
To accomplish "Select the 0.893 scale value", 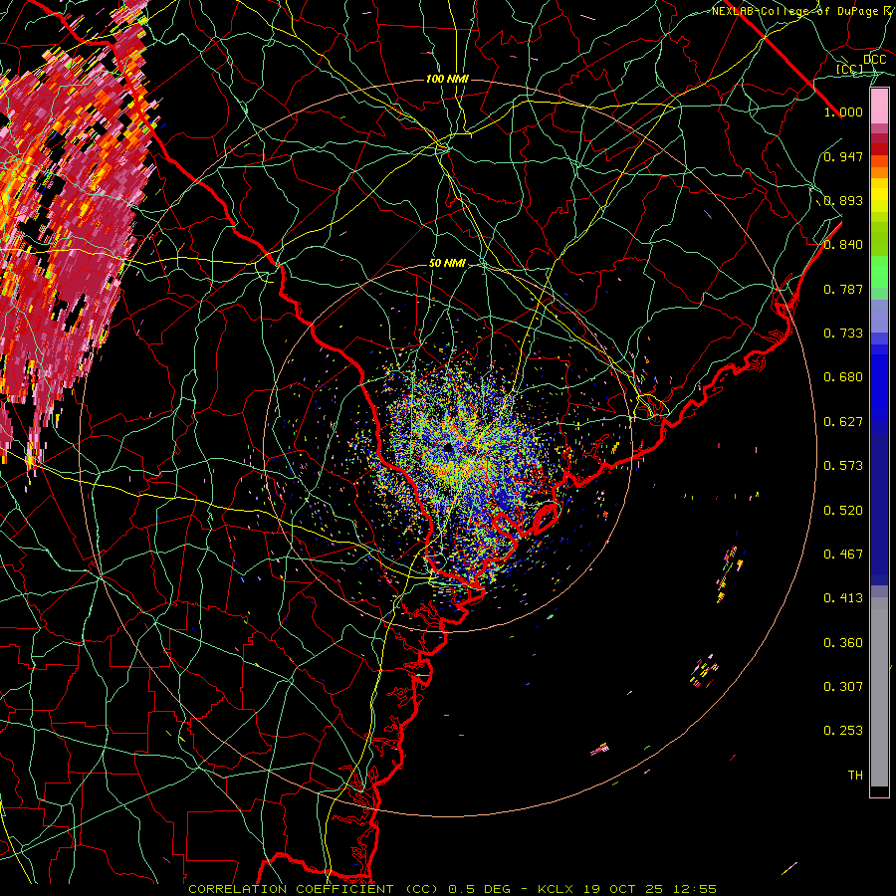I will [x=843, y=200].
